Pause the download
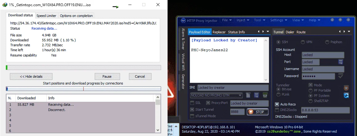Image resolution: width=357 pixels, height=136 pixels. (x=107, y=76)
